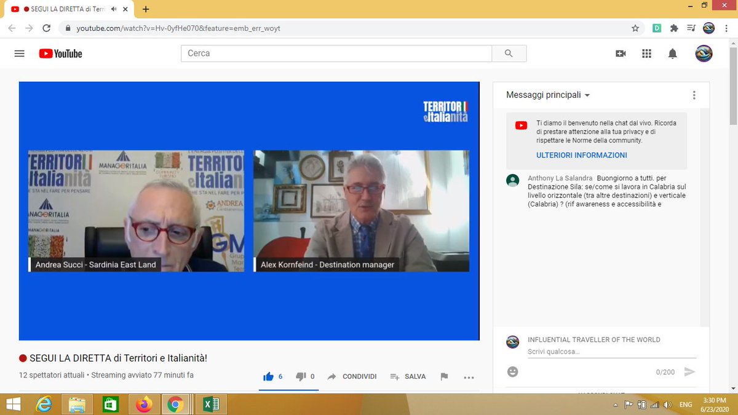The height and width of the screenshot is (415, 738).
Task: View site security lock info
Action: point(68,28)
